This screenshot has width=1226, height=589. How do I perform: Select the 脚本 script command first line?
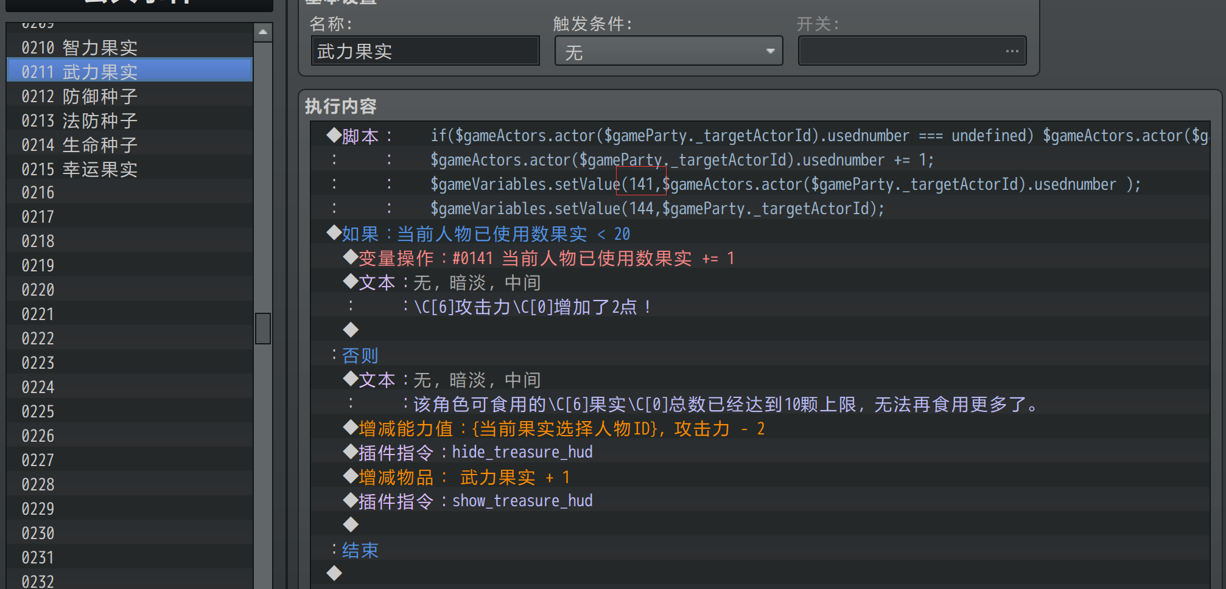pyautogui.click(x=760, y=135)
